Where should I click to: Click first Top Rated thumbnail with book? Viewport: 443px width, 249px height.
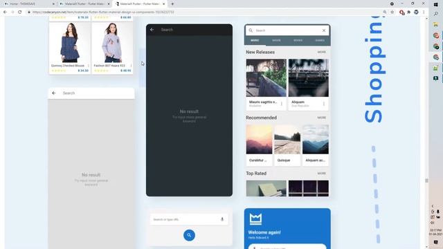tap(266, 188)
